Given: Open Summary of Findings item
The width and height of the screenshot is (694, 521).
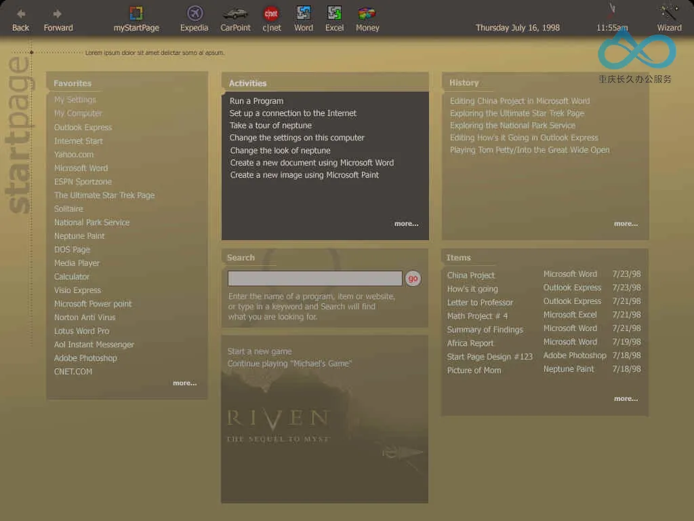Looking at the screenshot, I should (485, 330).
